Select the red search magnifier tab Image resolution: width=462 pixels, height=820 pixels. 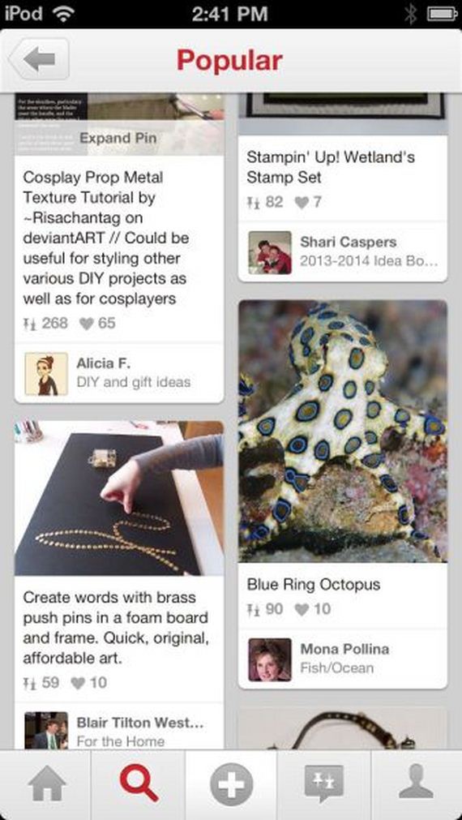click(x=139, y=784)
